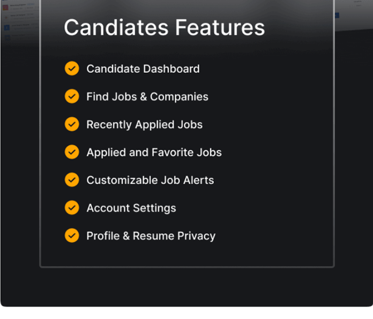
Task: Select the Account Settings feature text
Action: point(131,208)
